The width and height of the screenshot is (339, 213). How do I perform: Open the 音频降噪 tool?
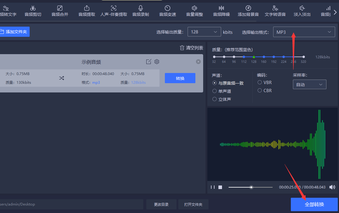221,11
